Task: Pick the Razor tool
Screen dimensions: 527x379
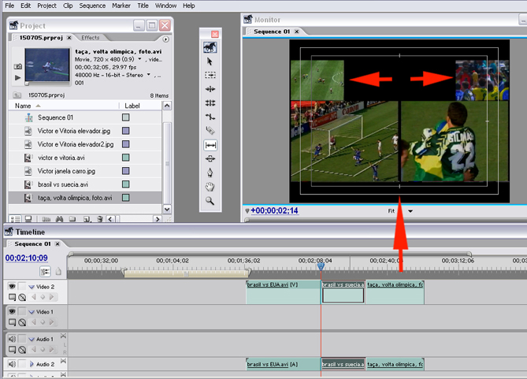Action: coord(210,130)
